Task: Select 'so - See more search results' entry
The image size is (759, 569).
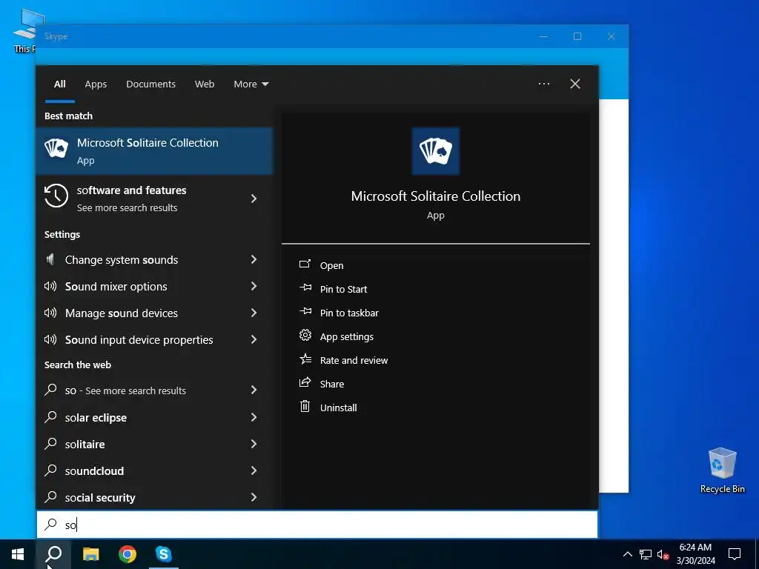Action: tap(154, 390)
